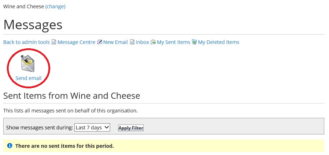The height and width of the screenshot is (155, 329).
Task: Click the New Email pencil icon
Action: (99, 42)
